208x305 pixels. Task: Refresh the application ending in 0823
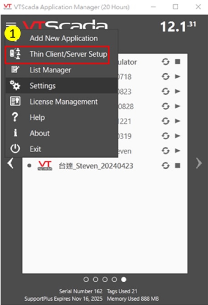pos(165,91)
